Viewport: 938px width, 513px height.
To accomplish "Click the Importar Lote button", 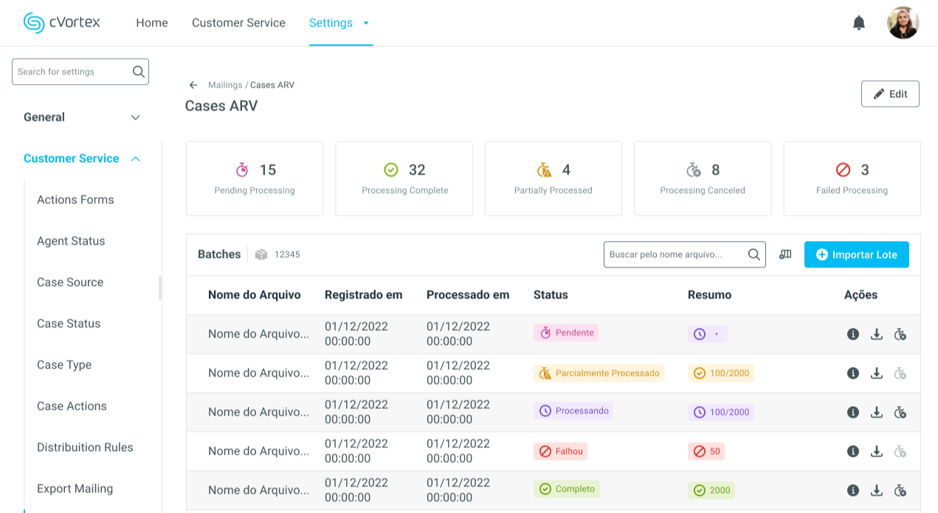I will (x=856, y=254).
